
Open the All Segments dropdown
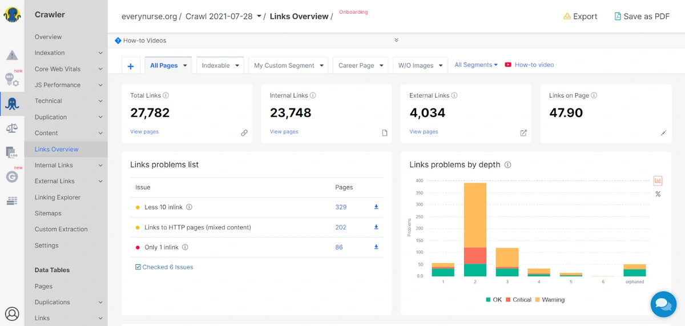(476, 65)
